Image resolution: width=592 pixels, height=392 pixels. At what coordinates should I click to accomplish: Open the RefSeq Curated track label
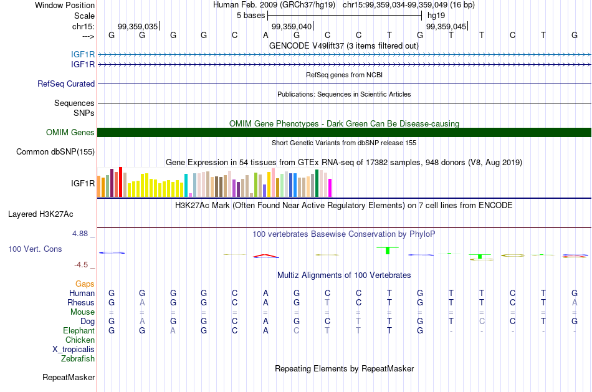tap(65, 84)
